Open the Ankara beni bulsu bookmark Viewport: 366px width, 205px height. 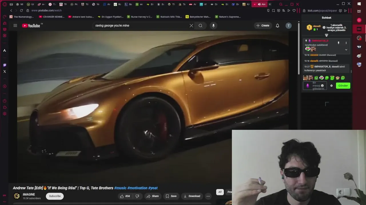[81, 17]
